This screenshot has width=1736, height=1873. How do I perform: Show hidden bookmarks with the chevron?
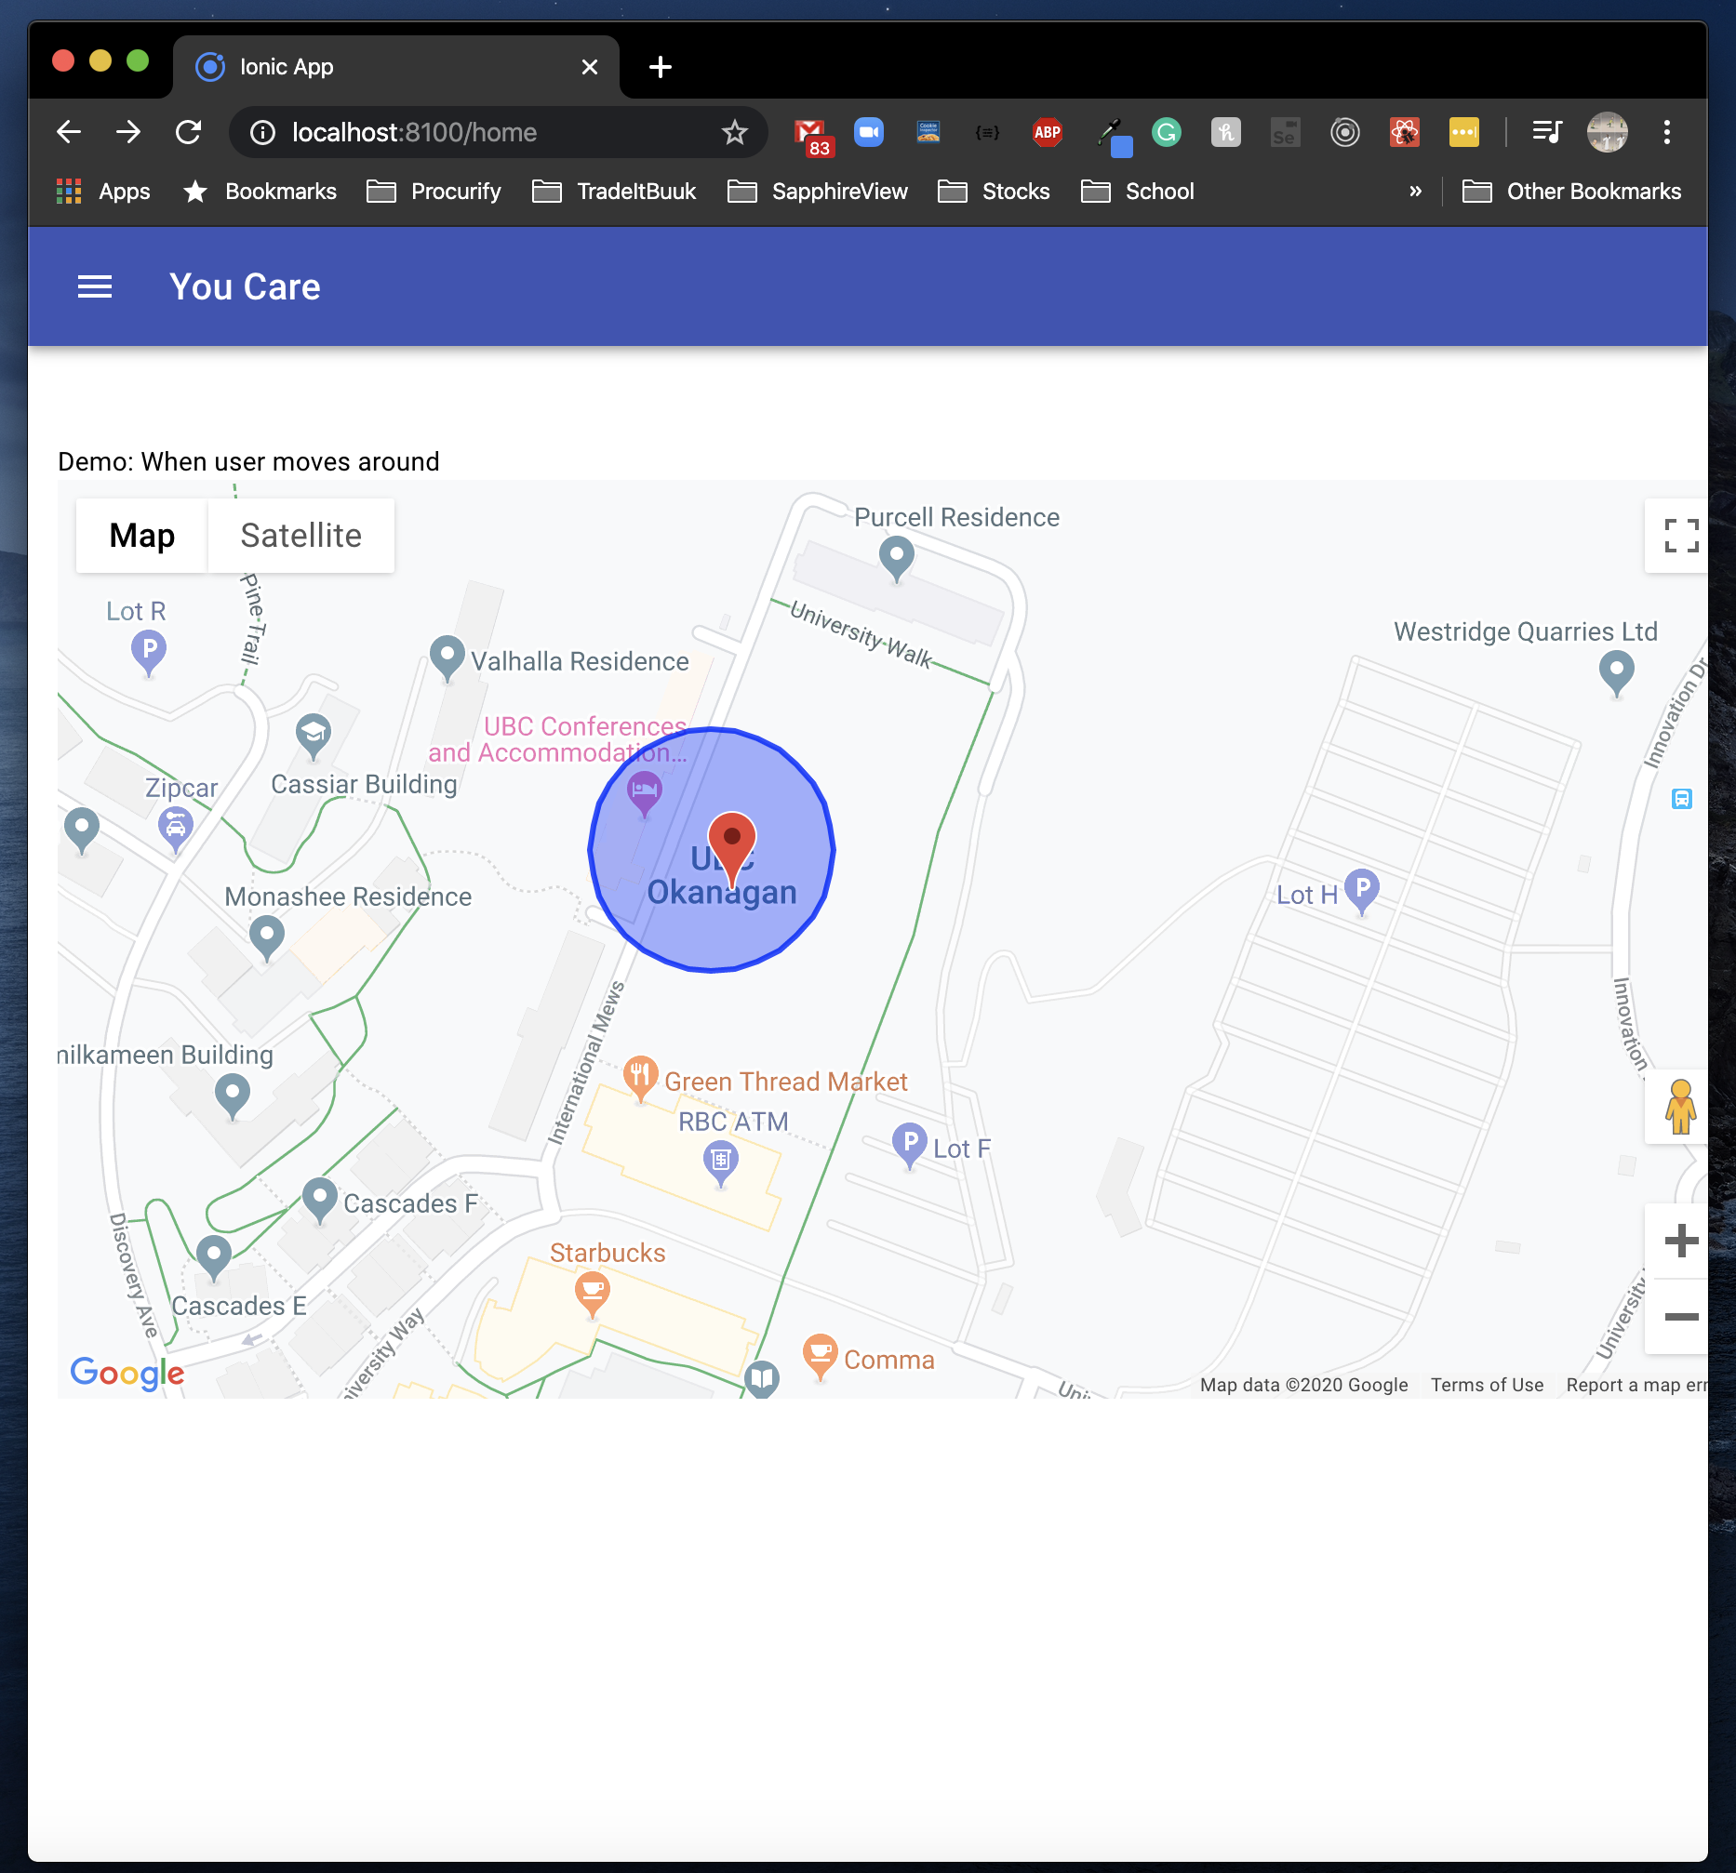(x=1416, y=192)
